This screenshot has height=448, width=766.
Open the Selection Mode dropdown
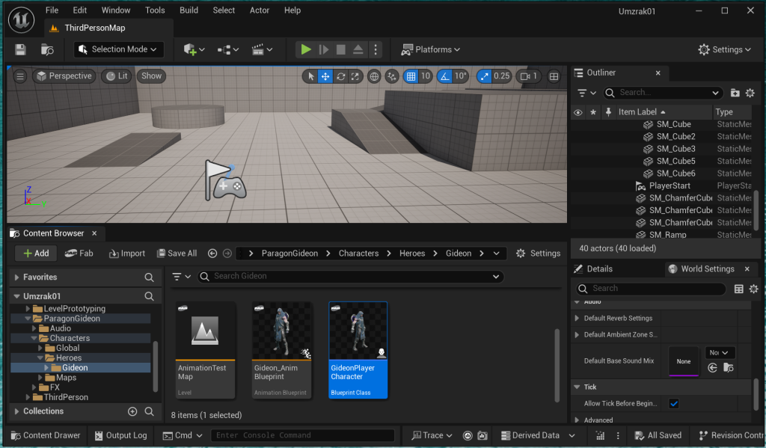117,49
